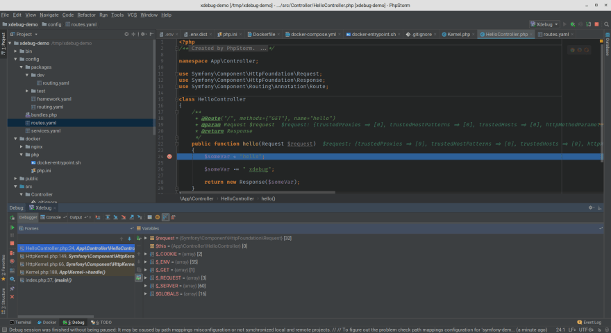Image resolution: width=611 pixels, height=333 pixels.
Task: Toggle Start Listening for PHP Debug Connections
Action: 588,24
